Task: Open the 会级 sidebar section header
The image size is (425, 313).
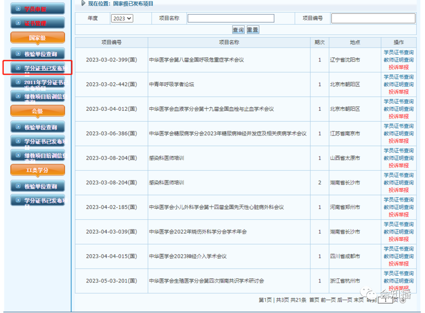Action: coord(37,111)
